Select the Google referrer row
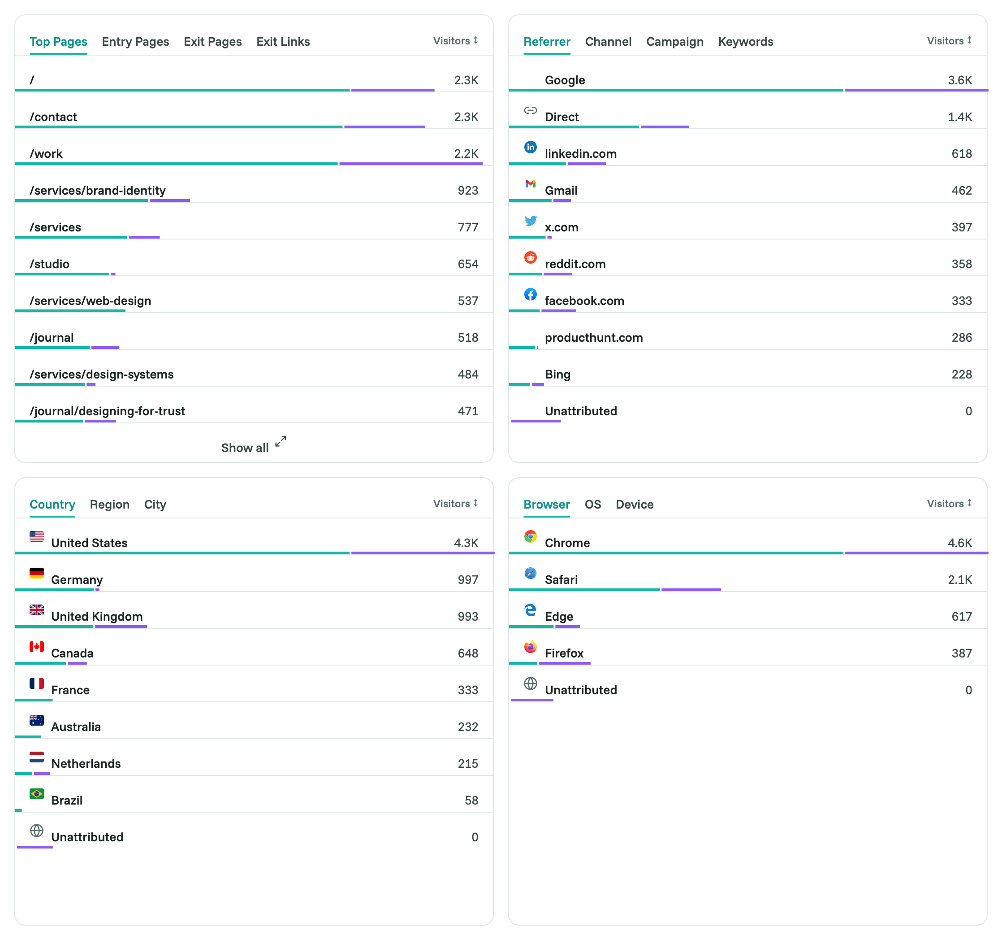The width and height of the screenshot is (1002, 940). tap(748, 74)
